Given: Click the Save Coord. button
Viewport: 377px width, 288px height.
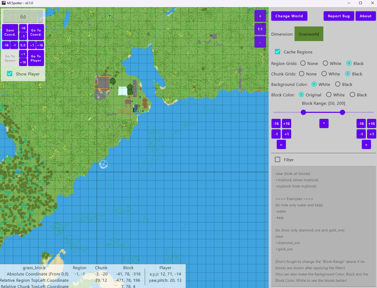Looking at the screenshot, I should coord(10,32).
